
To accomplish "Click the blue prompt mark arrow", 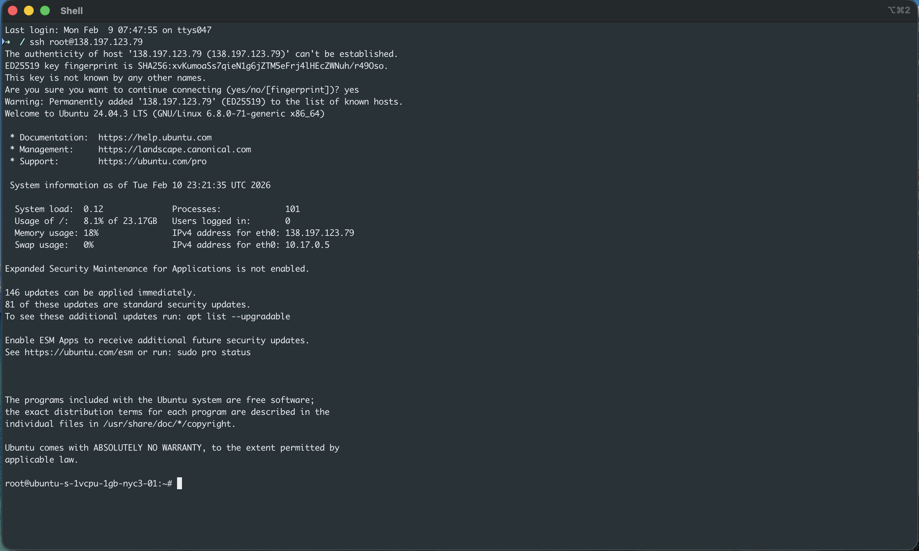I will point(6,41).
